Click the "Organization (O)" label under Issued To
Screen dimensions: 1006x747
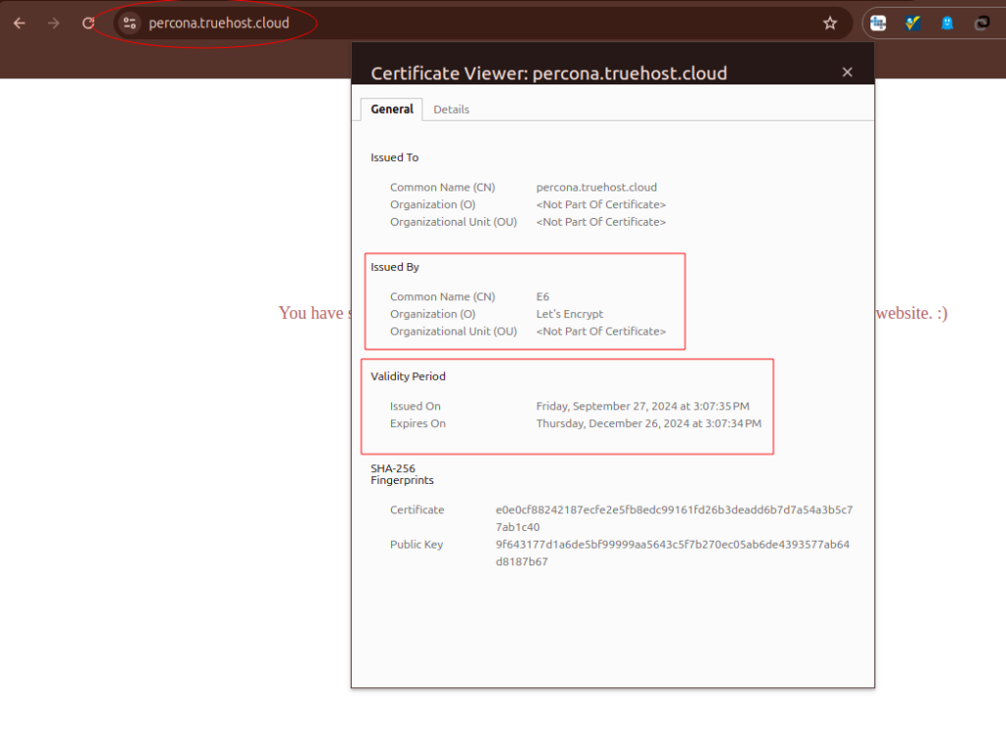[x=432, y=204]
